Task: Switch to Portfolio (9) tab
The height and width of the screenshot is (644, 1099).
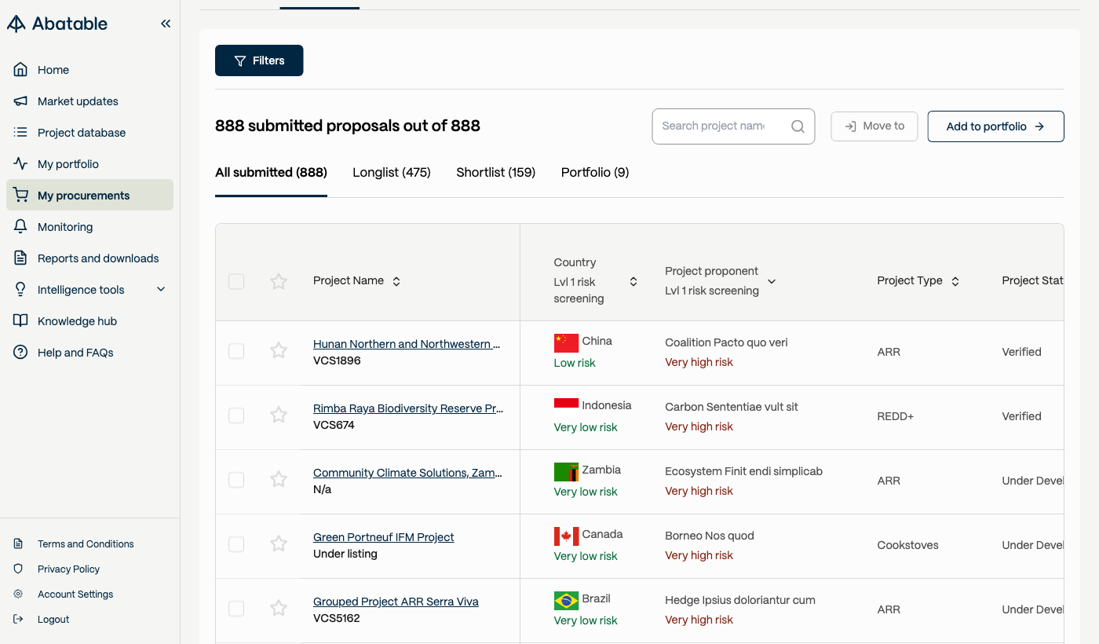Action: coord(595,173)
